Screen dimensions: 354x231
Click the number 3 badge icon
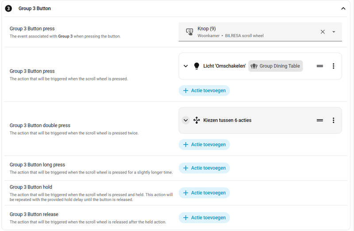click(8, 8)
